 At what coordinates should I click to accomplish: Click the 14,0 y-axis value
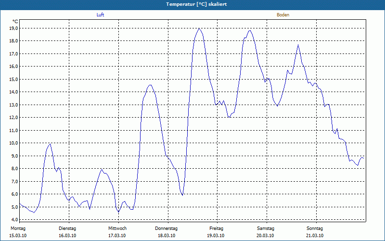point(14,92)
